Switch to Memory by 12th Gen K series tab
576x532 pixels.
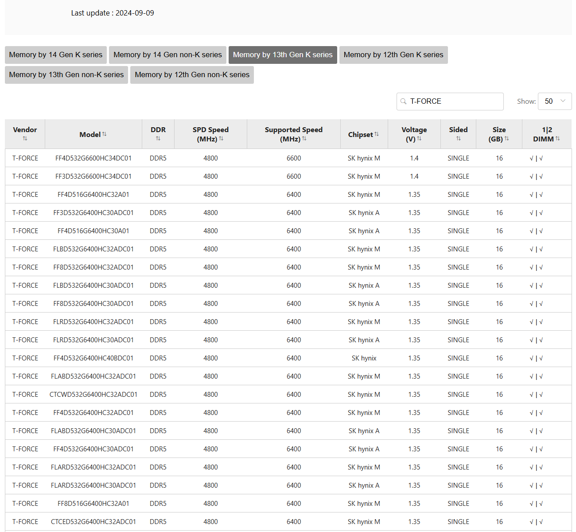pyautogui.click(x=393, y=55)
